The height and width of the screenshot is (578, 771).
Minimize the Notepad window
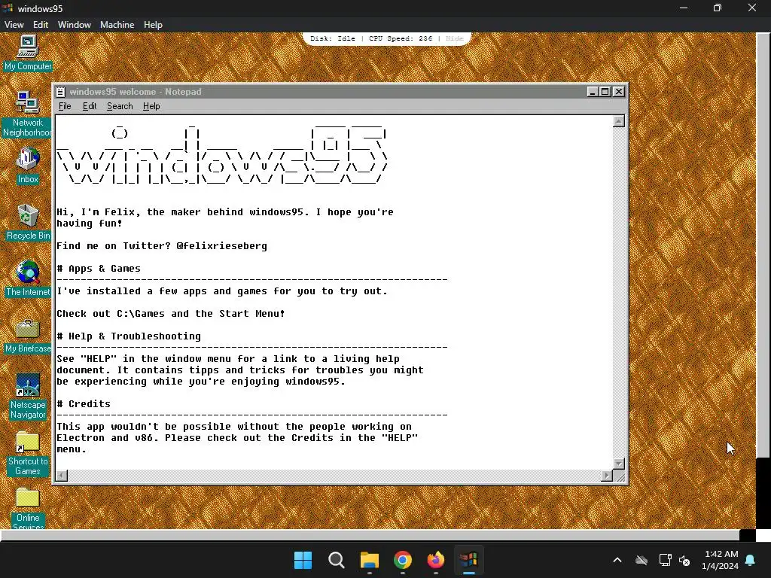click(593, 92)
